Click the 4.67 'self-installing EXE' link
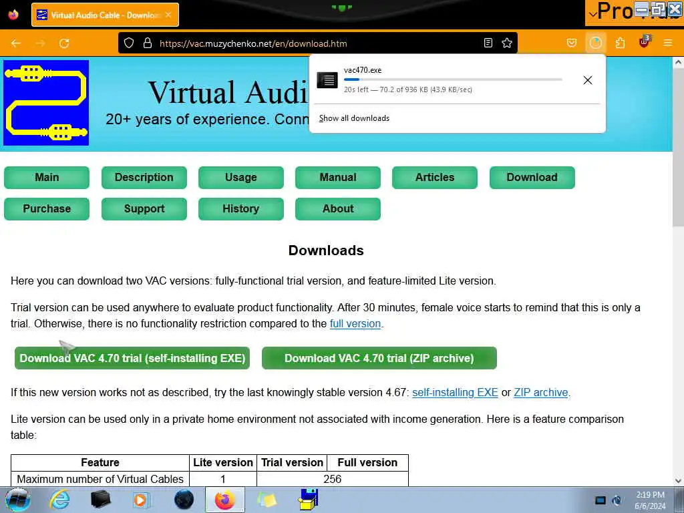 (455, 392)
